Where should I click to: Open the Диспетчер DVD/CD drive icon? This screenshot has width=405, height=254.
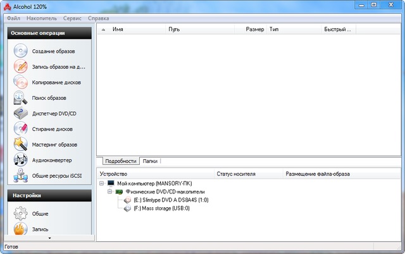(x=21, y=114)
